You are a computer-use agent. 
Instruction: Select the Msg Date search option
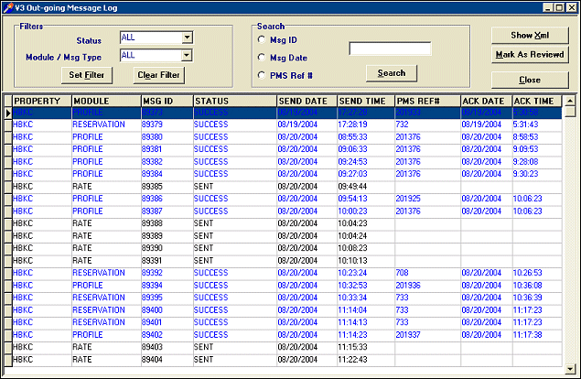pos(263,58)
